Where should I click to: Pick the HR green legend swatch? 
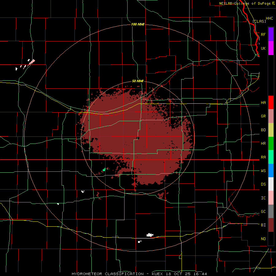tap(271, 144)
